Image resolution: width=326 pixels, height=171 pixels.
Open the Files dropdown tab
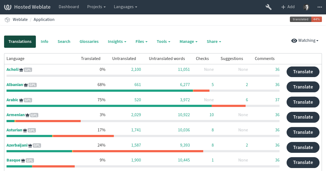click(x=141, y=42)
